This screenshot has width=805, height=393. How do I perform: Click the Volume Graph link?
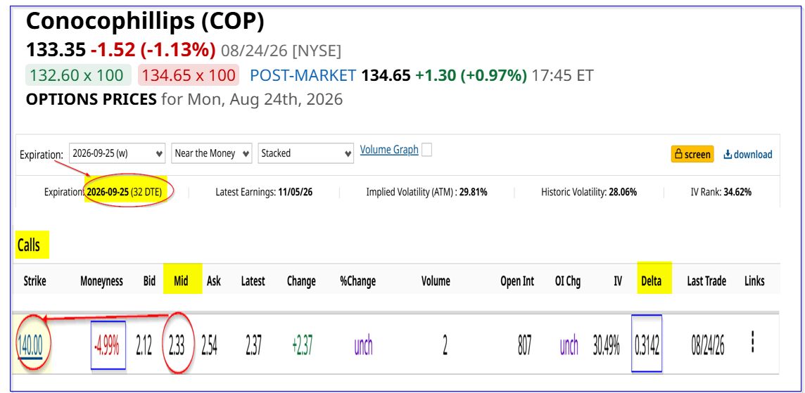coord(389,150)
